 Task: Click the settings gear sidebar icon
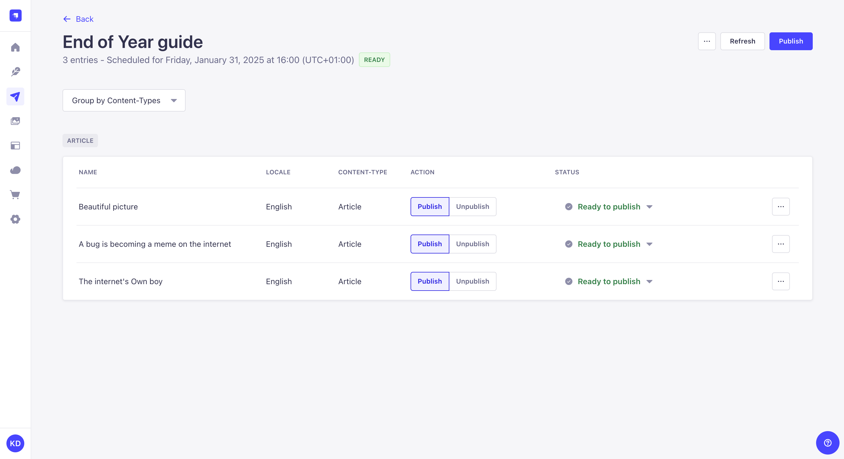click(15, 219)
